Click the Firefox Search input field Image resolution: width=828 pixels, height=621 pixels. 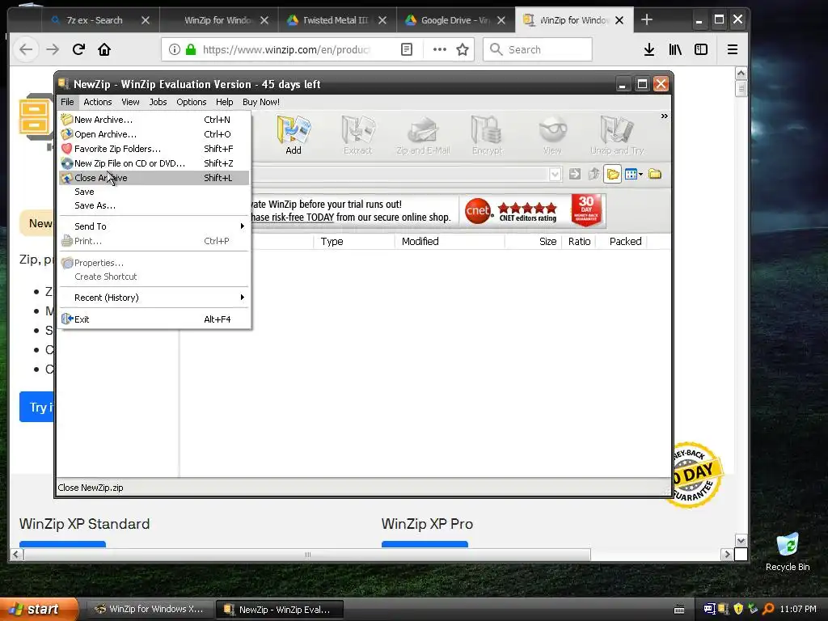538,49
